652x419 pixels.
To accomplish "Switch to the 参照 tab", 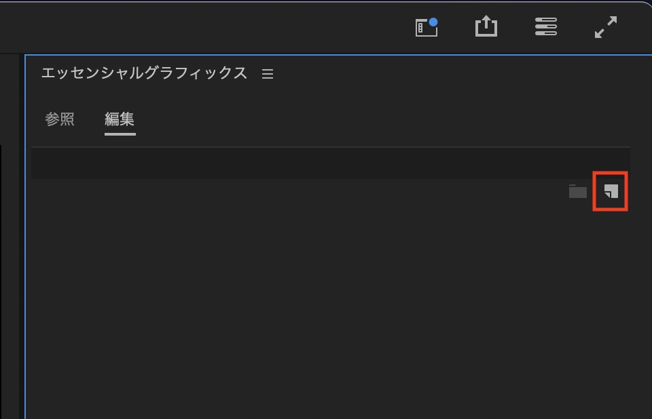I will [60, 119].
